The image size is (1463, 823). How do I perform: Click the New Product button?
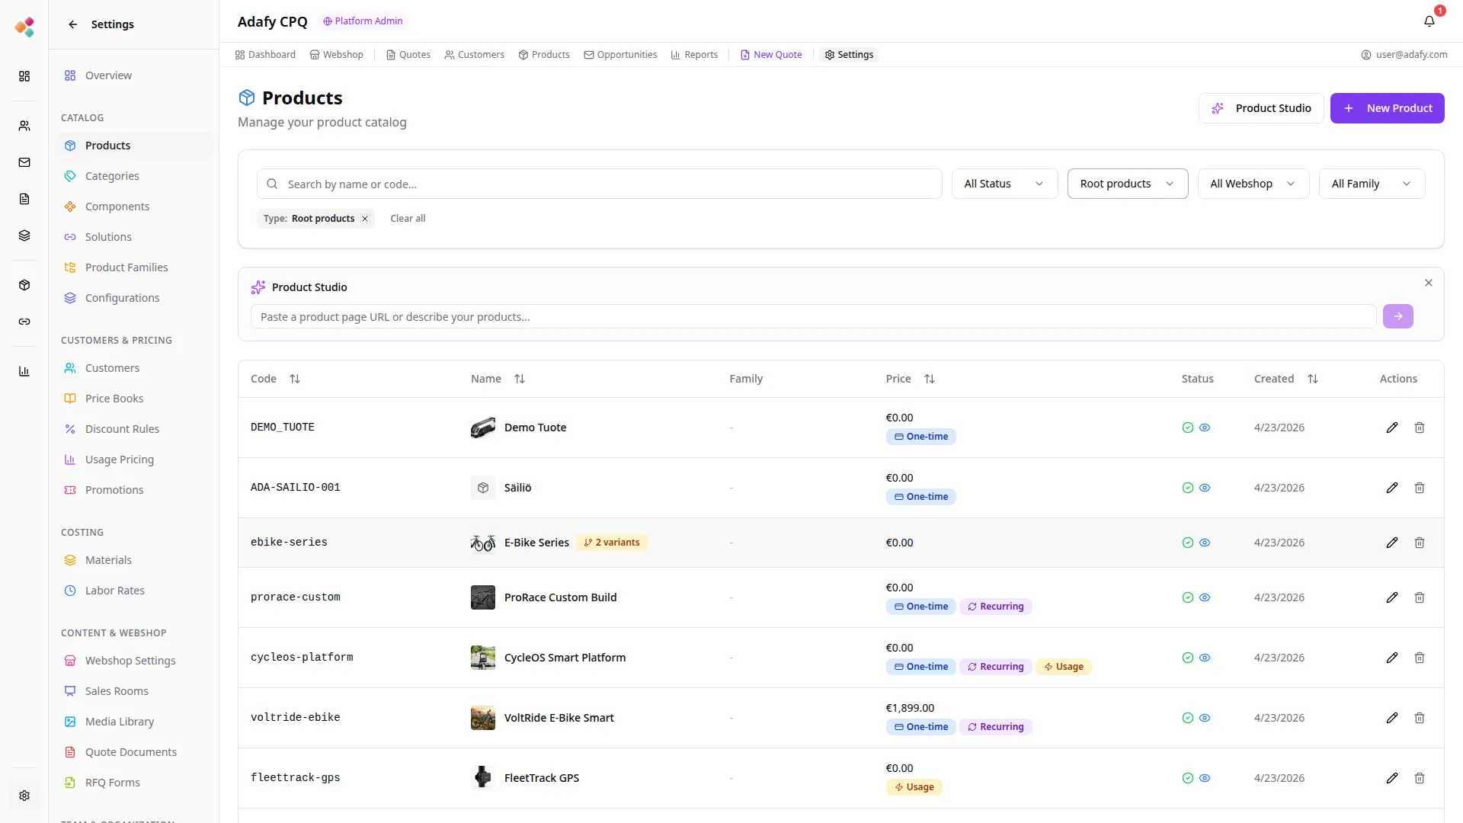tap(1387, 108)
